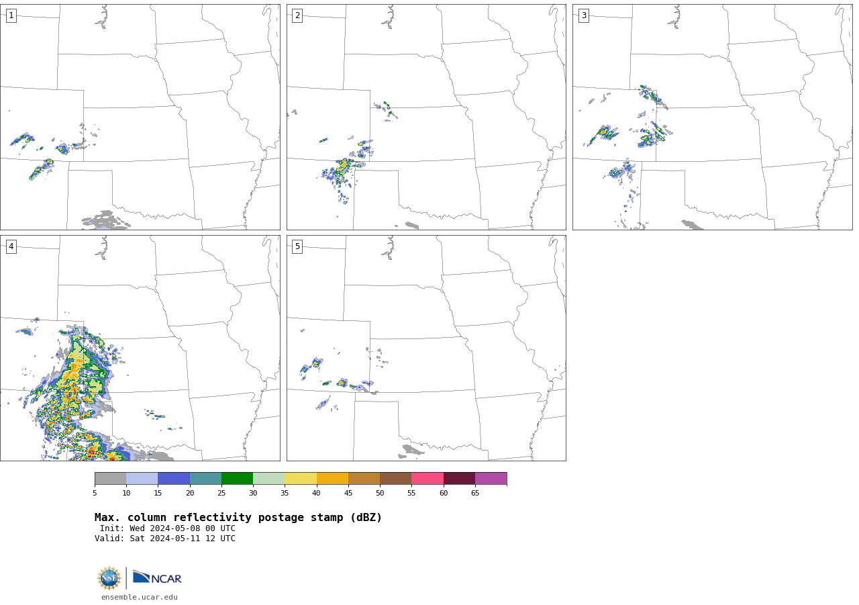
Task: Open ensemble member 5 reflectivity map
Action: coord(426,348)
